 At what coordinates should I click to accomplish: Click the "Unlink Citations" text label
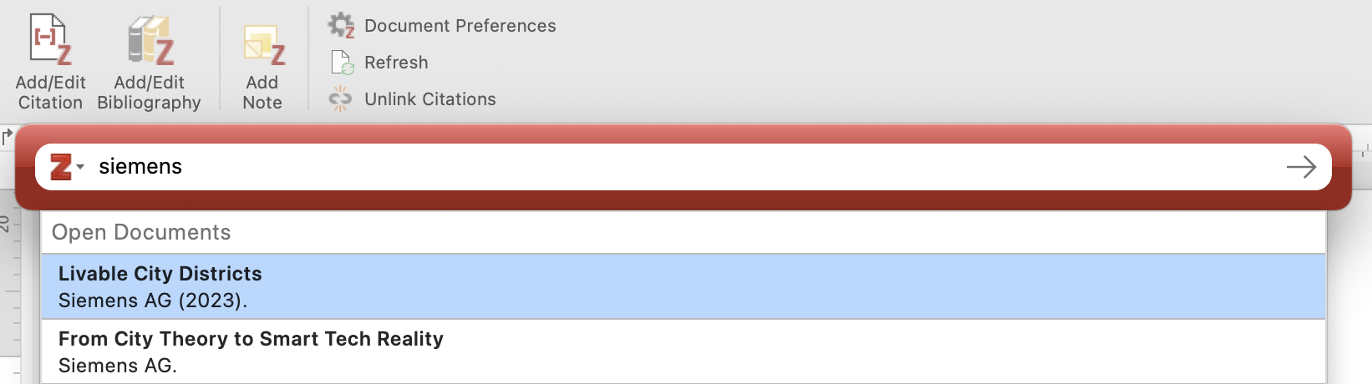pos(429,99)
